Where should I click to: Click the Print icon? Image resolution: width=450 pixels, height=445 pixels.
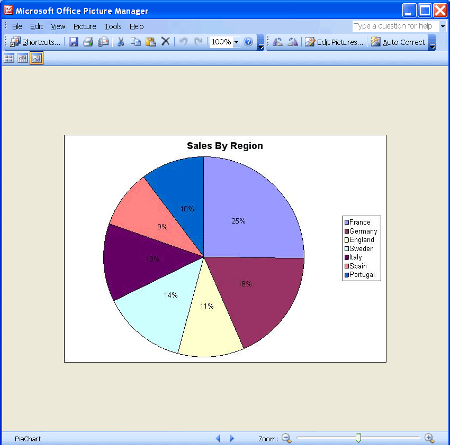[88, 42]
